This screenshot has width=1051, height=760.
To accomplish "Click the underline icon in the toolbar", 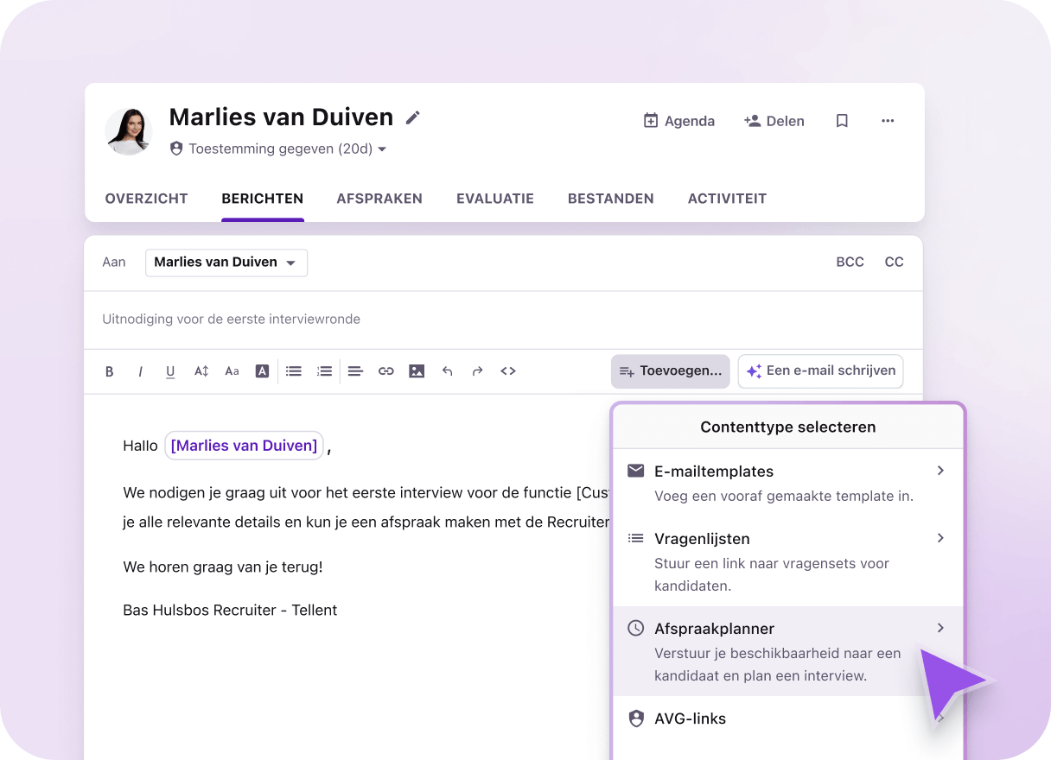I will coord(170,370).
